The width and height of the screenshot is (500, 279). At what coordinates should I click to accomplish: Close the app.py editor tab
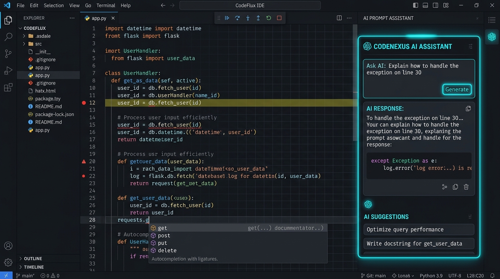113,18
